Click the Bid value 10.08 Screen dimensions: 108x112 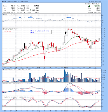pyautogui.click(x=23, y=10)
